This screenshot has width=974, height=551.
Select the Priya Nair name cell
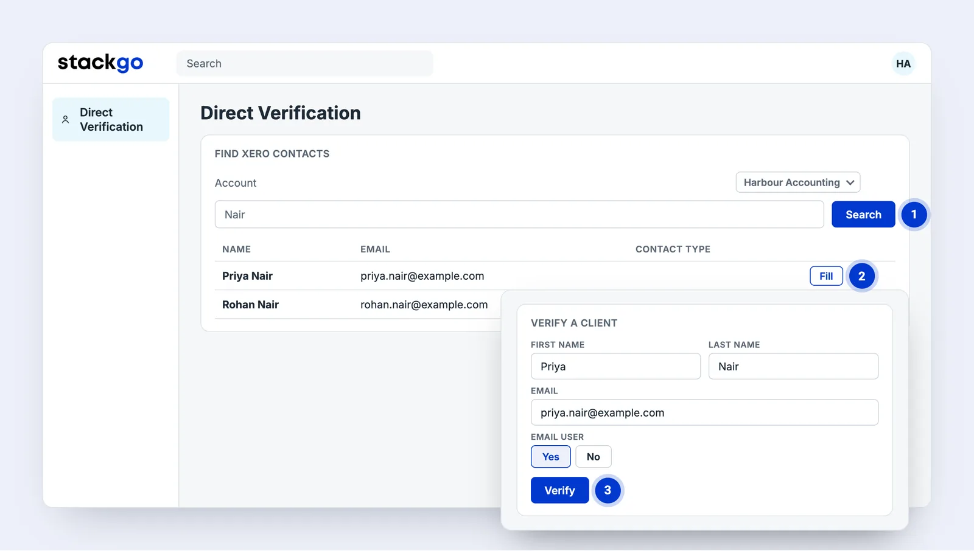pyautogui.click(x=247, y=276)
